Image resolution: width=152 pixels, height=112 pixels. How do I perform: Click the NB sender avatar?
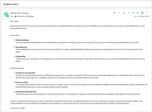coord(6,14)
